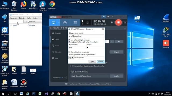Image resolution: width=172 pixels, height=96 pixels.
Task: Open Kişiler menu in OfficeSIP window
Action: click(29, 18)
